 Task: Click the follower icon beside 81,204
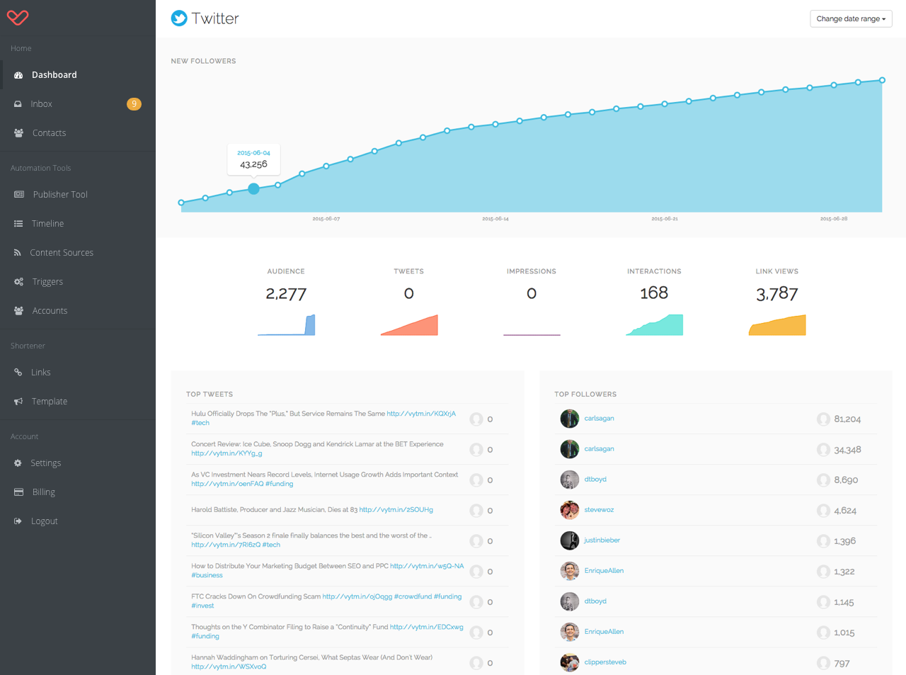coord(823,419)
